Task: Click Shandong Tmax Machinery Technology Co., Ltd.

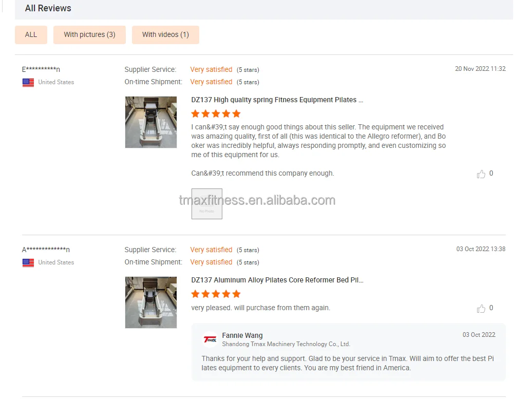Action: pos(286,344)
